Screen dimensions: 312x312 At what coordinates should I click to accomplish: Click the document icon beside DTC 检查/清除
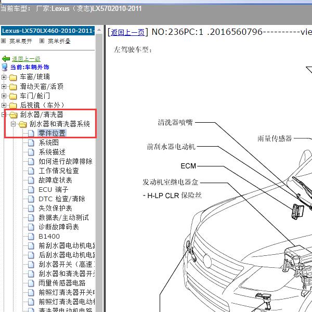31,199
